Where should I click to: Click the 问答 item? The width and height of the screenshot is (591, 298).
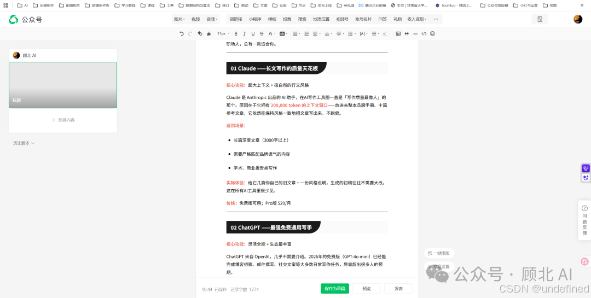(x=383, y=19)
